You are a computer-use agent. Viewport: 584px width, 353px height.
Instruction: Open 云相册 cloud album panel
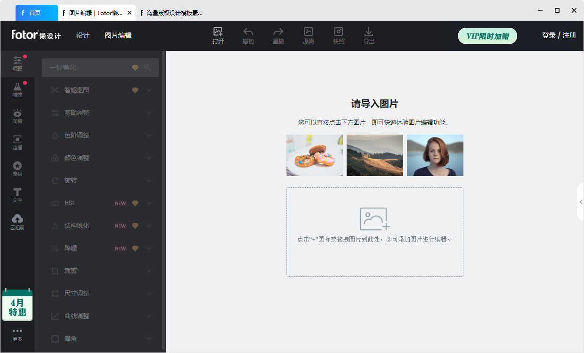click(17, 221)
